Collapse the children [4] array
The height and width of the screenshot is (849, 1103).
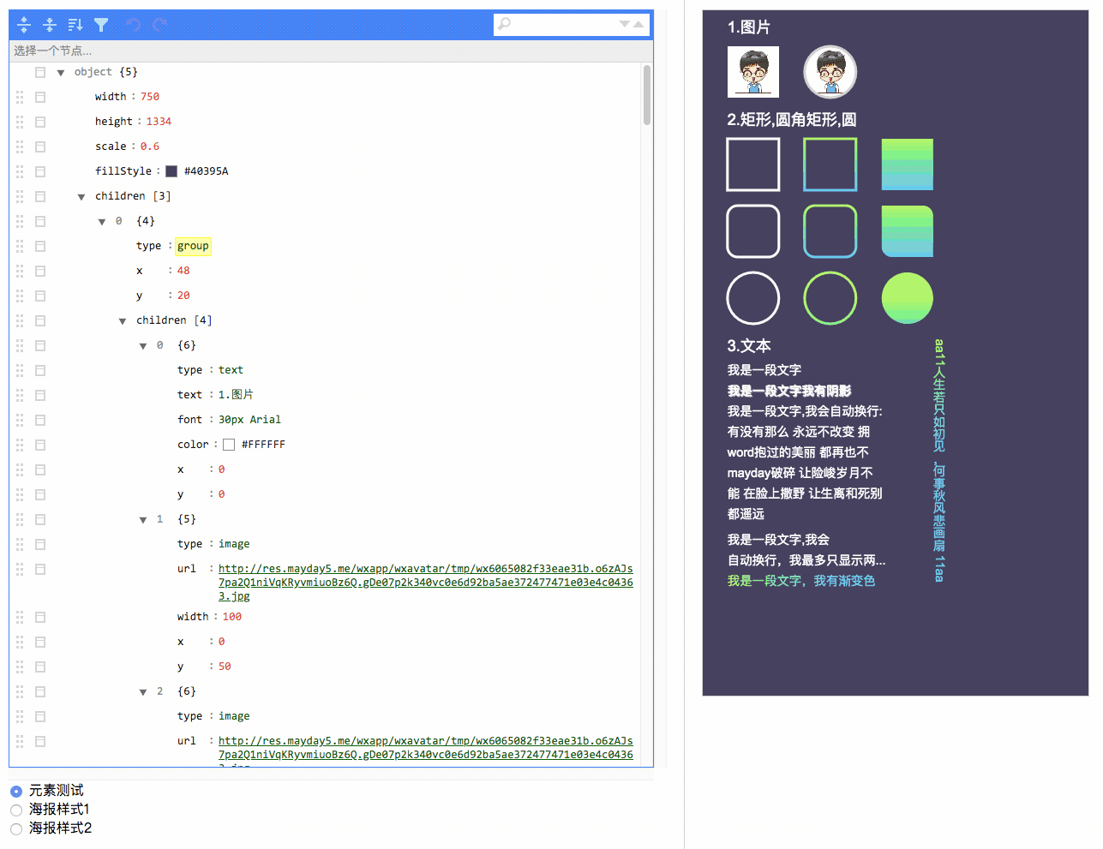123,321
